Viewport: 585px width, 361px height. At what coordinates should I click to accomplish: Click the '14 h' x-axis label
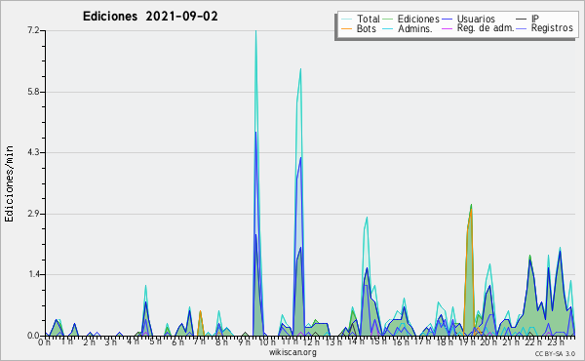356,342
